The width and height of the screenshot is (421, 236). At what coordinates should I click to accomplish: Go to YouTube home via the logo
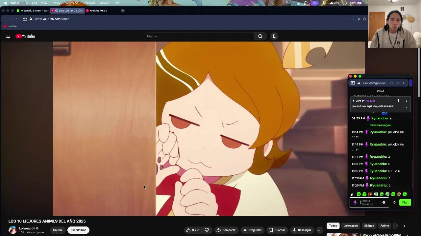pyautogui.click(x=25, y=36)
